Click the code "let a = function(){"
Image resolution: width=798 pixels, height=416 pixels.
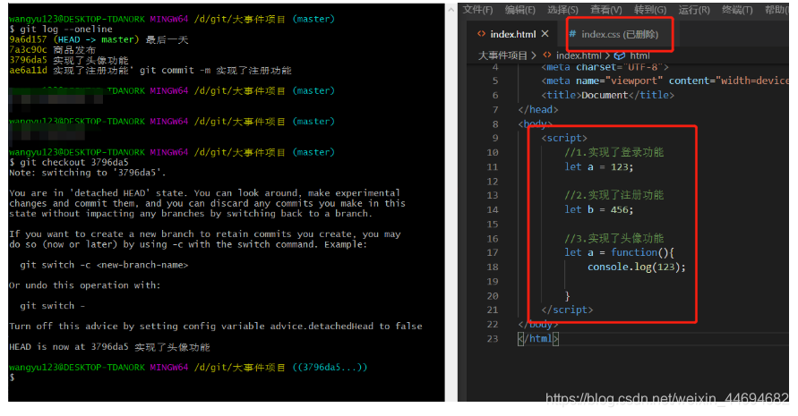619,252
